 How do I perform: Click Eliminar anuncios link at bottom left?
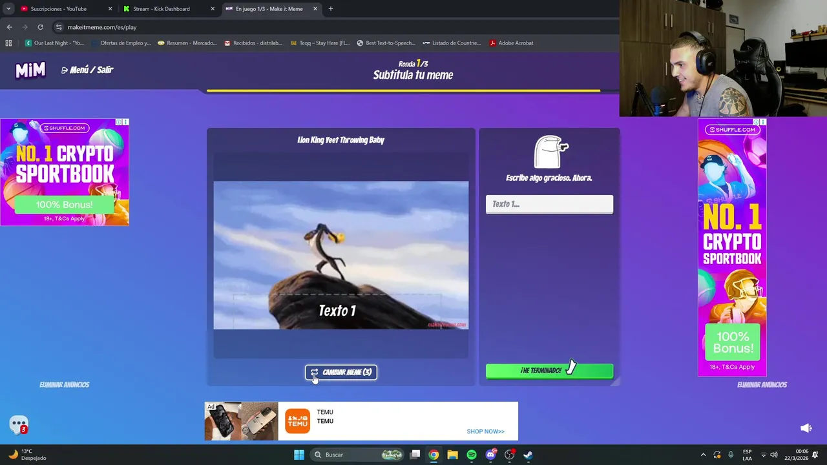(64, 384)
